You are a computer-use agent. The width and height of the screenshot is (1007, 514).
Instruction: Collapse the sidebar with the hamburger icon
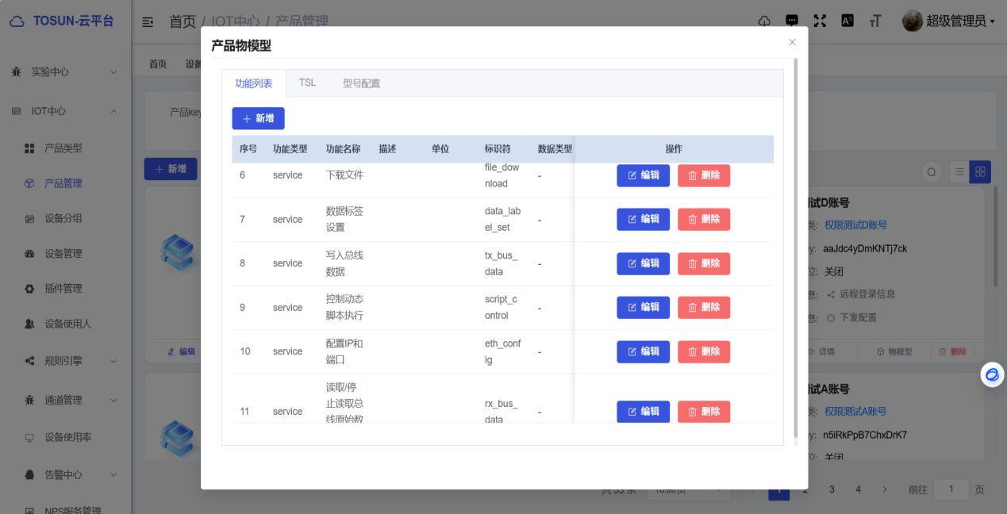[147, 21]
